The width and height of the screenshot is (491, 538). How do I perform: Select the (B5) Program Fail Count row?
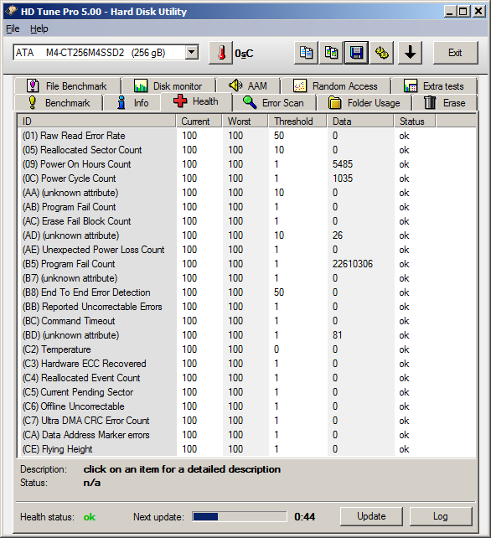click(246, 264)
